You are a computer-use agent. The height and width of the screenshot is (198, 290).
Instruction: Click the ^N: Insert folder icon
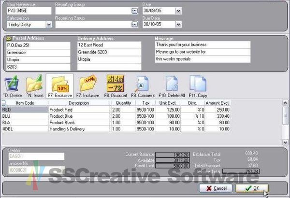click(34, 83)
